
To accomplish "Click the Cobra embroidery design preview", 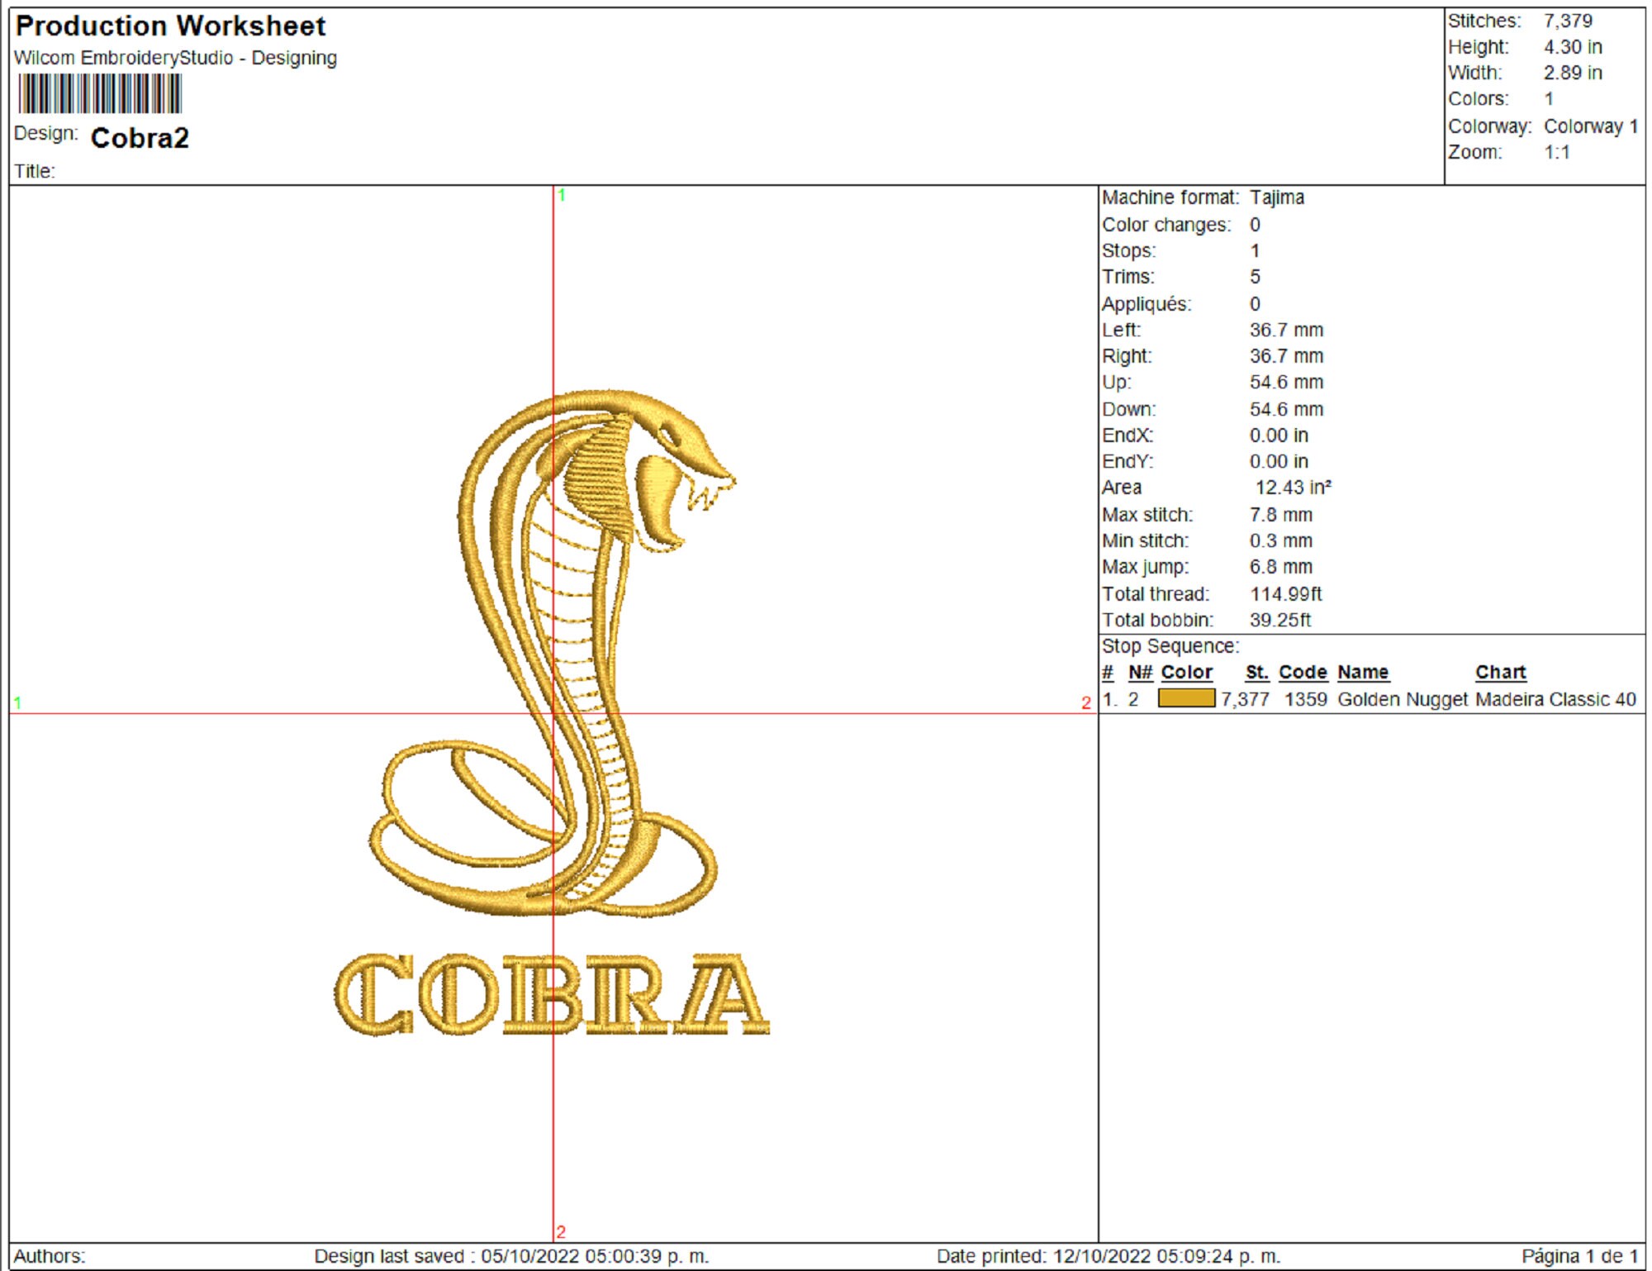I will click(x=552, y=712).
